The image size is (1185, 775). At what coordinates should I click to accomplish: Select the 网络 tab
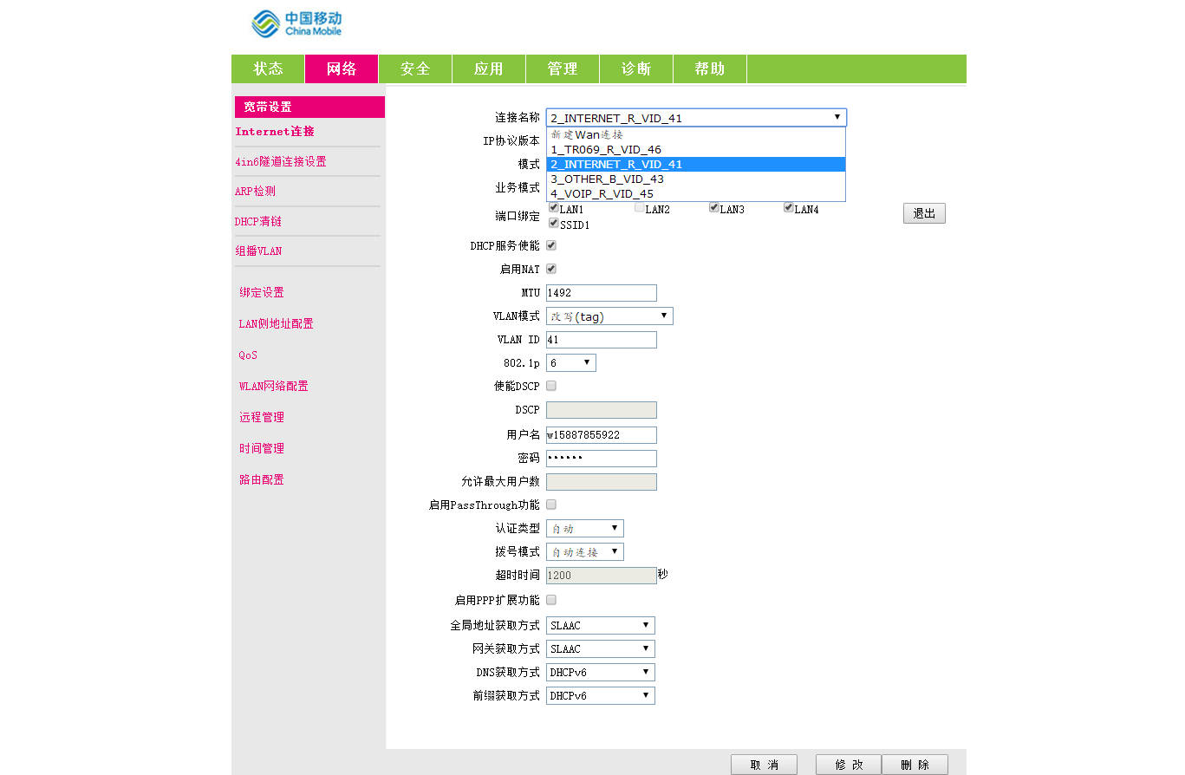[342, 69]
